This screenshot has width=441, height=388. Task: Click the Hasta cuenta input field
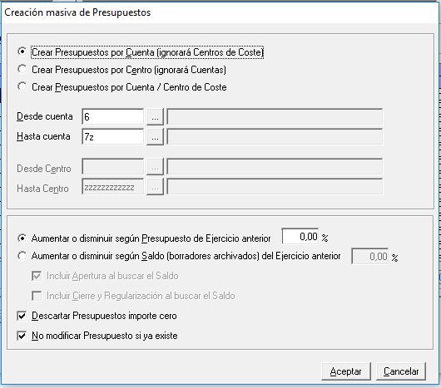(113, 137)
